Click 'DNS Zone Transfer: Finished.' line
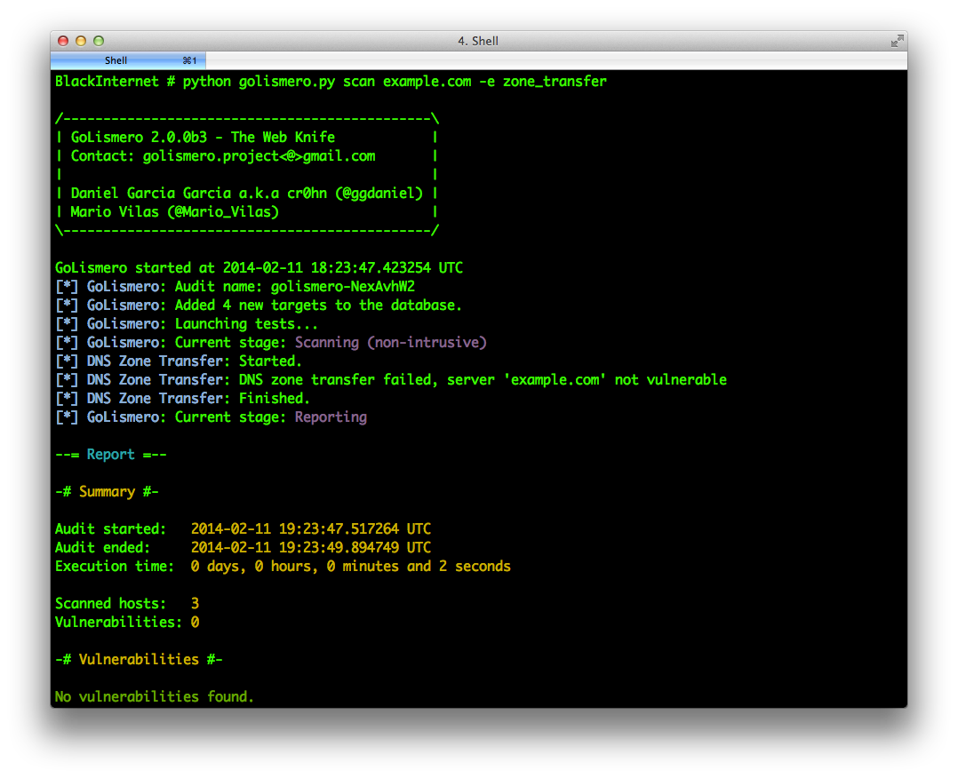Viewport: 958px width, 778px height. click(x=183, y=398)
